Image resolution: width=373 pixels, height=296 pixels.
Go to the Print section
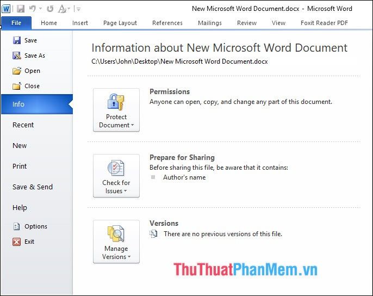[x=20, y=166]
